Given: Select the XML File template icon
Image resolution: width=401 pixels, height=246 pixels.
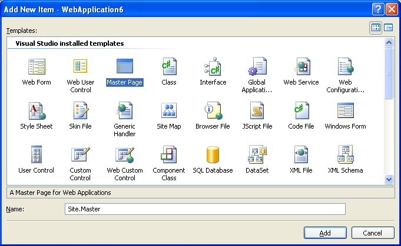Looking at the screenshot, I should tap(301, 154).
